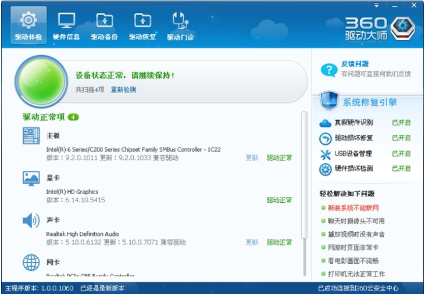Open the 驱动体检 gear tab

click(x=28, y=25)
